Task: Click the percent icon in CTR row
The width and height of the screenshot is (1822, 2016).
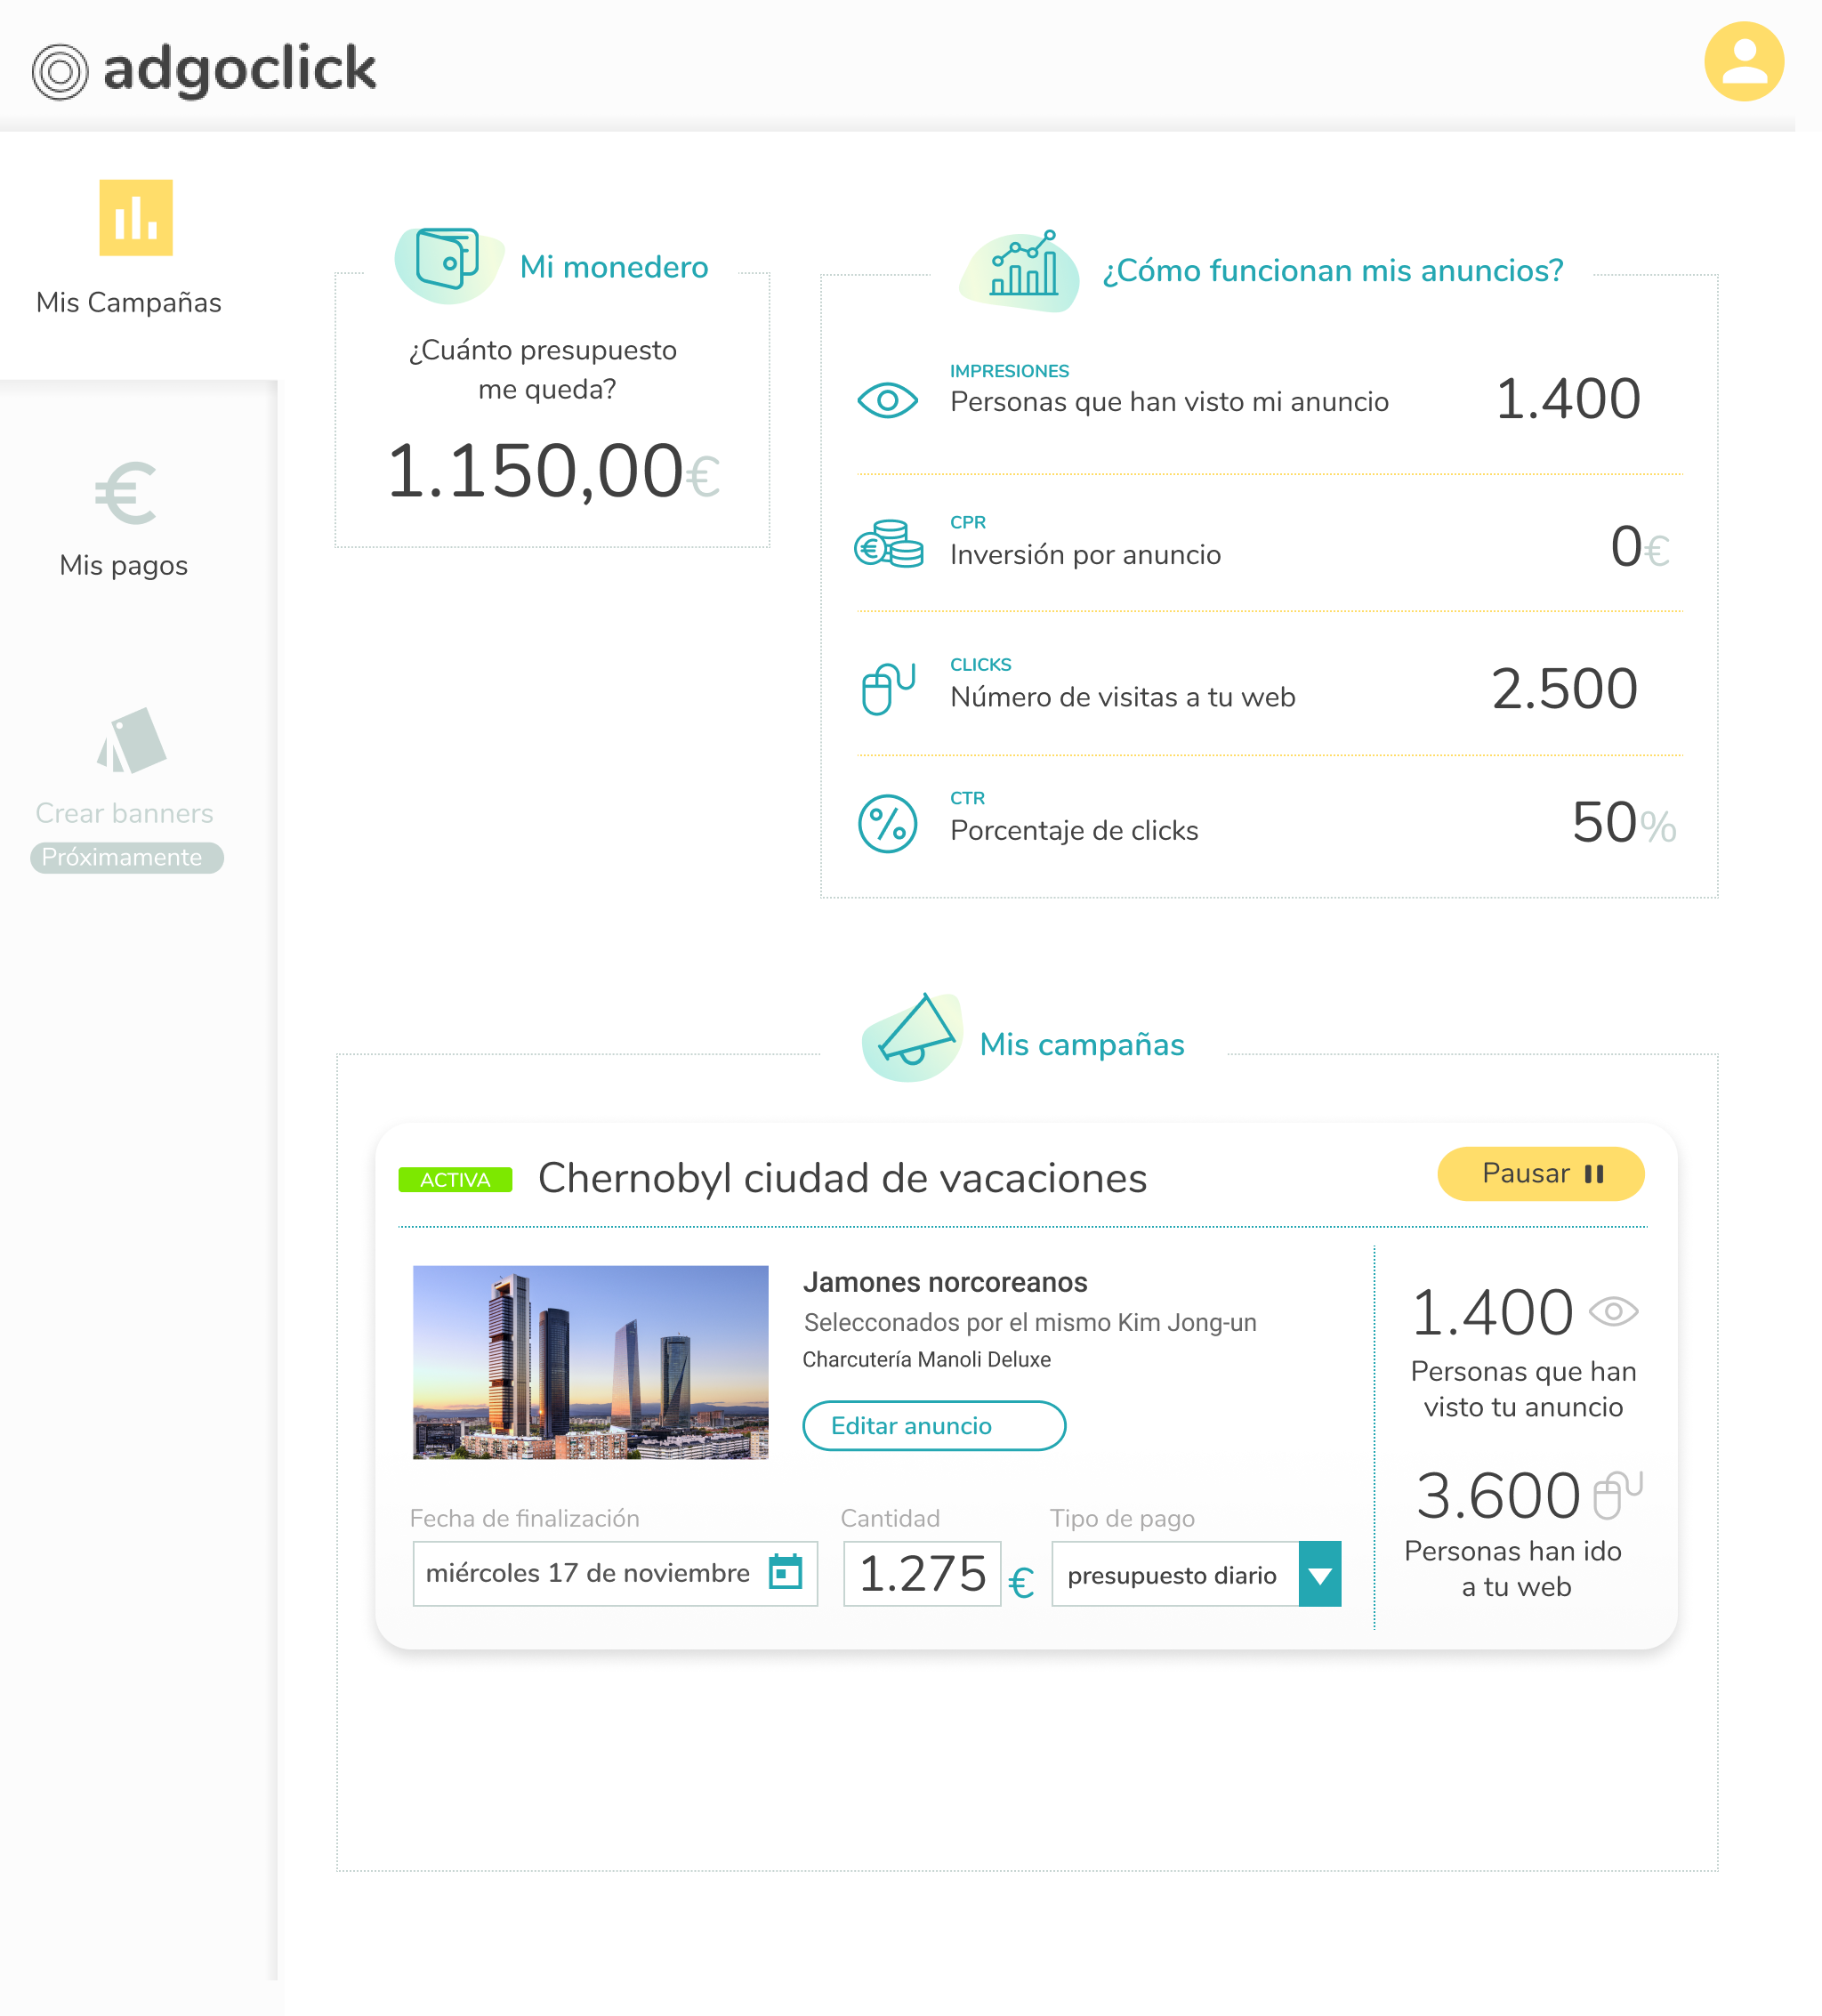Action: pos(887,823)
